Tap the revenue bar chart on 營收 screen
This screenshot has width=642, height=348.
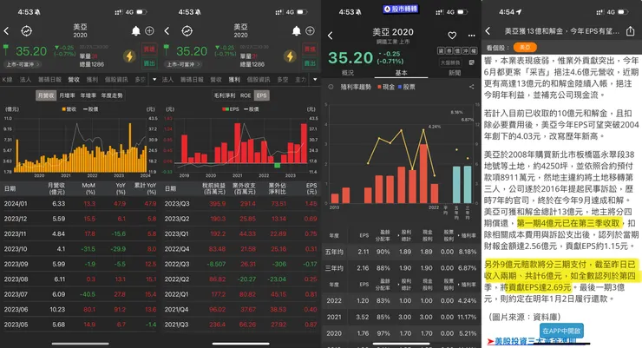click(80, 145)
